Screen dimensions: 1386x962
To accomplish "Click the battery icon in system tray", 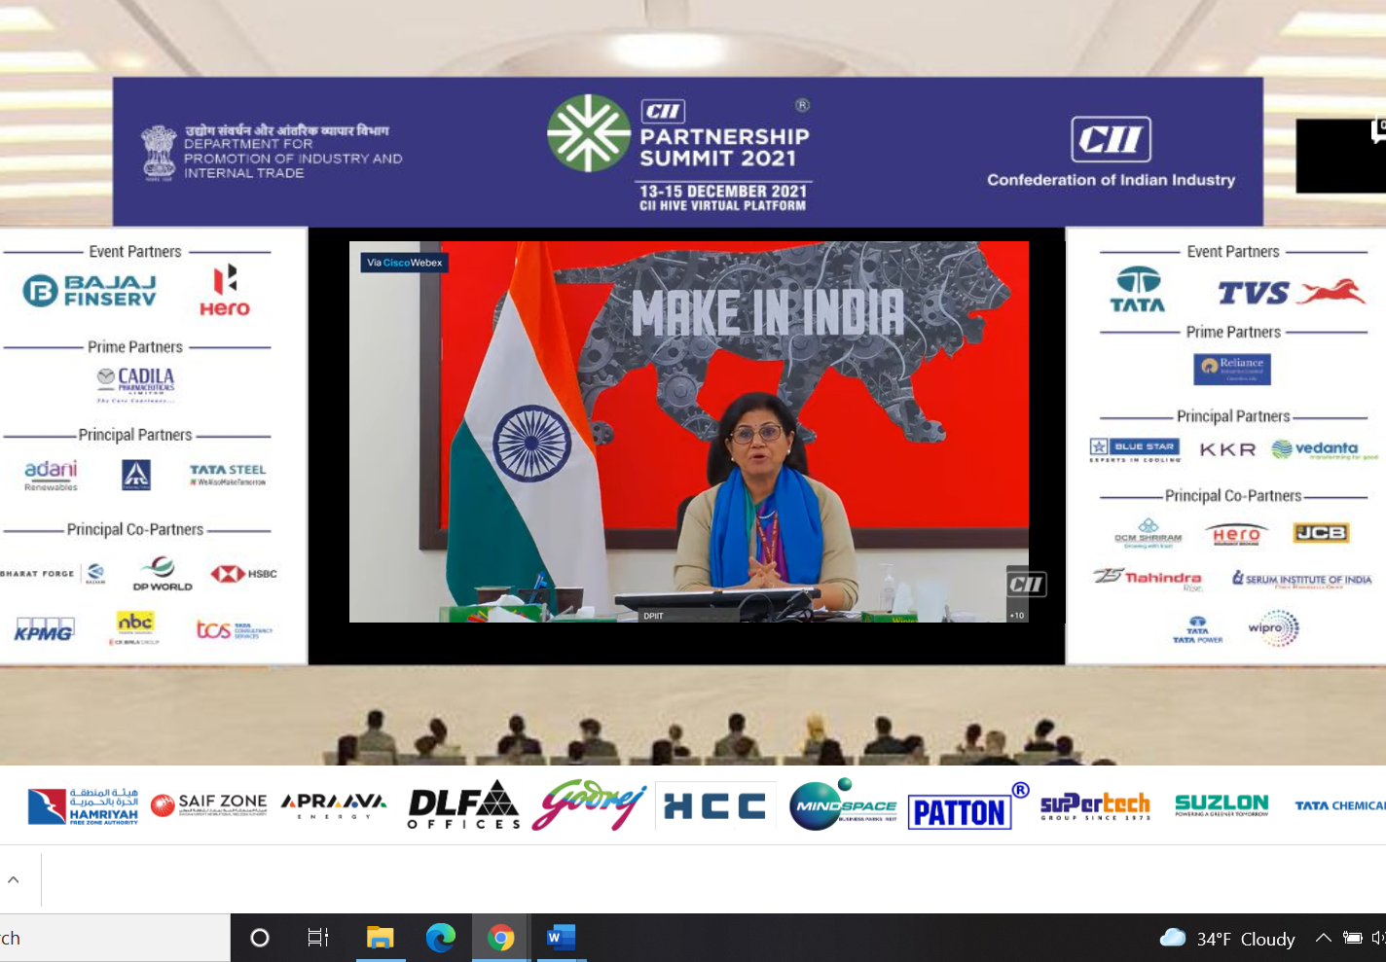I will click(x=1352, y=938).
